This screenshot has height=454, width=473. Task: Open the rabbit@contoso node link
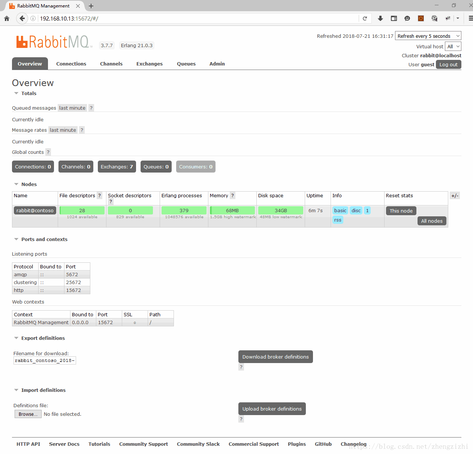[35, 210]
